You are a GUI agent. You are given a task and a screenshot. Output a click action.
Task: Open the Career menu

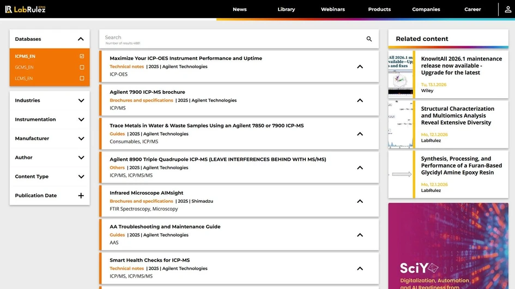(472, 9)
